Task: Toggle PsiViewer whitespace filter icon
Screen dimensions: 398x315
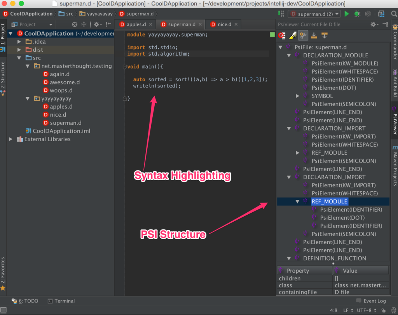Action: 282,35
